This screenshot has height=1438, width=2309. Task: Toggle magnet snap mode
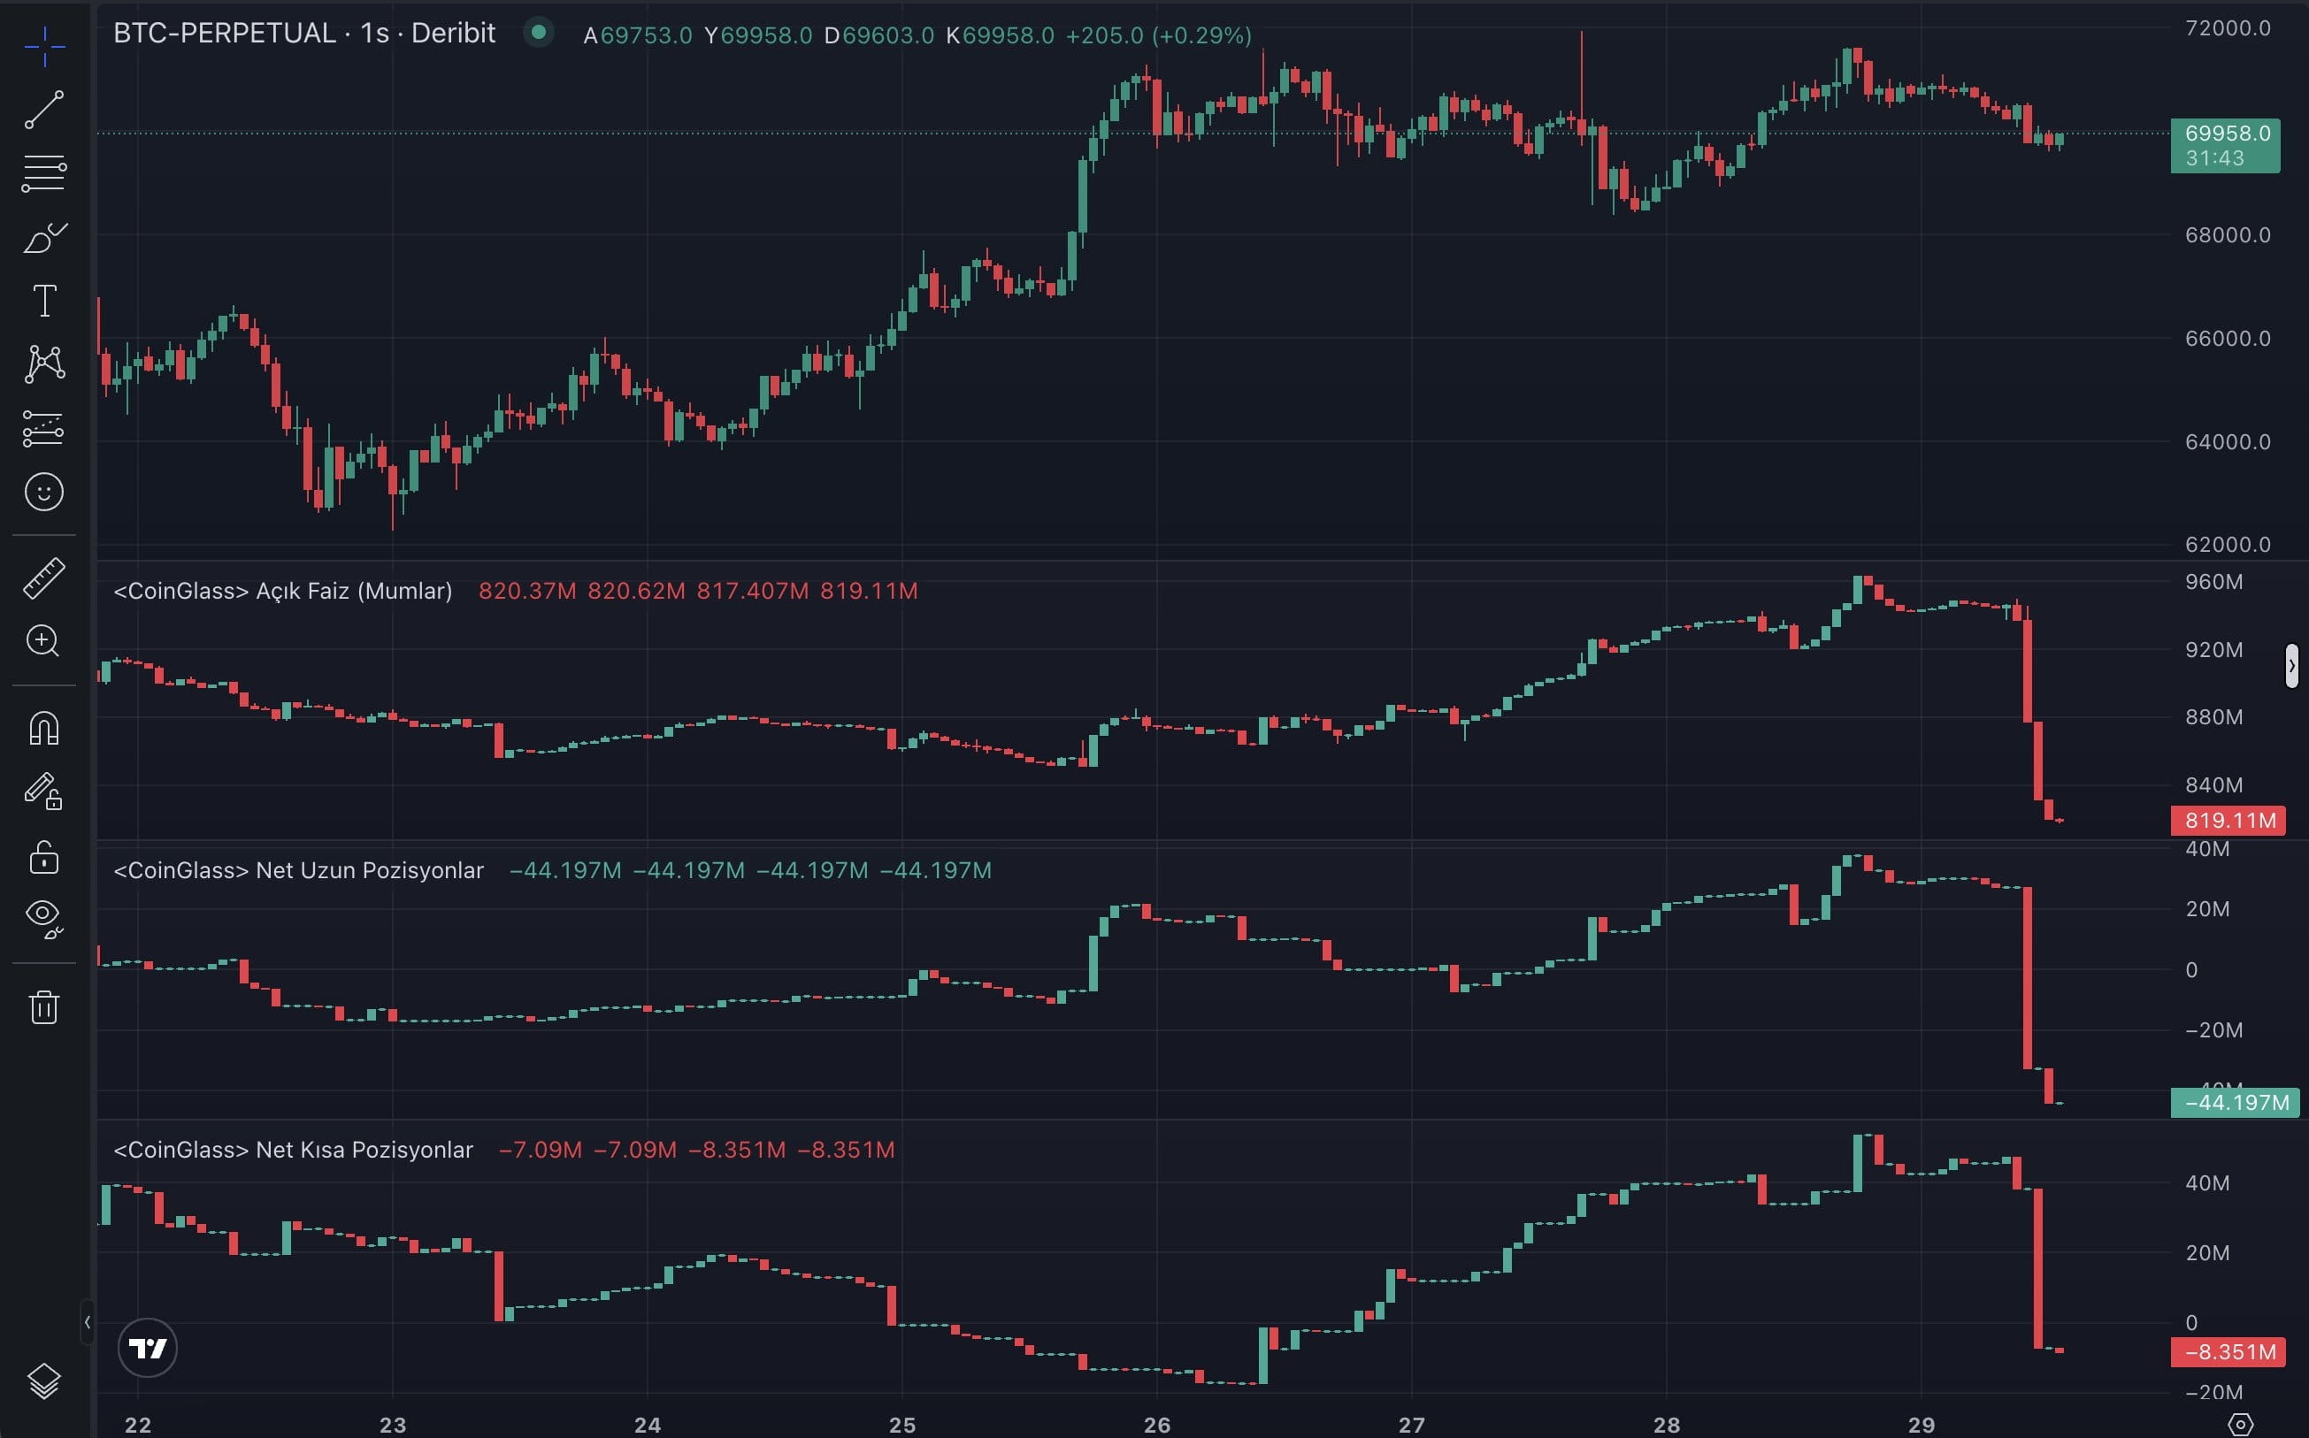coord(45,728)
